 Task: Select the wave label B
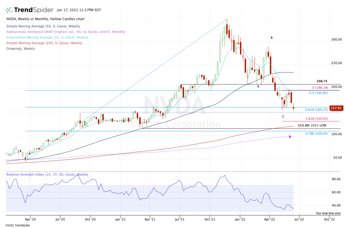272,38
